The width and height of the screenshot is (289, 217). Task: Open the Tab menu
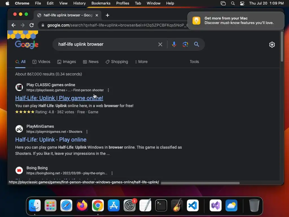click(138, 3)
